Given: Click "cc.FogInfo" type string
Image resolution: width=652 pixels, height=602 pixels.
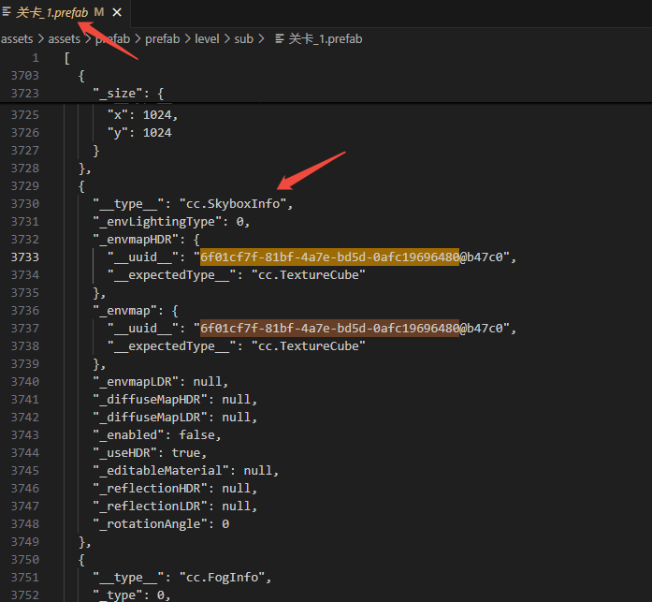Looking at the screenshot, I should [222, 578].
